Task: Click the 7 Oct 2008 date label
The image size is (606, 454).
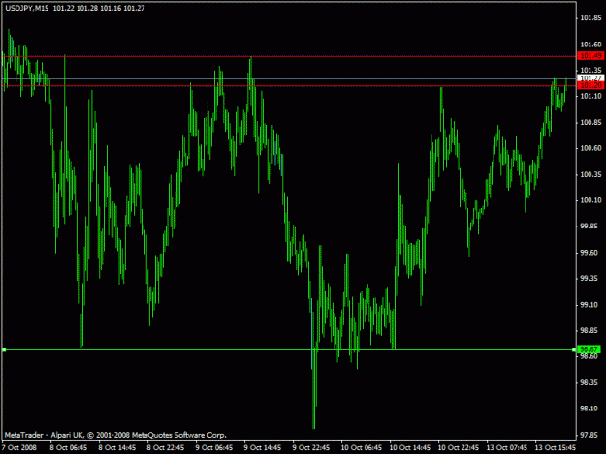Action: click(19, 447)
